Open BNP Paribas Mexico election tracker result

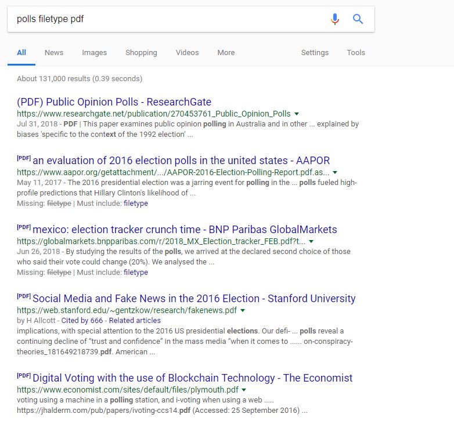click(x=184, y=230)
